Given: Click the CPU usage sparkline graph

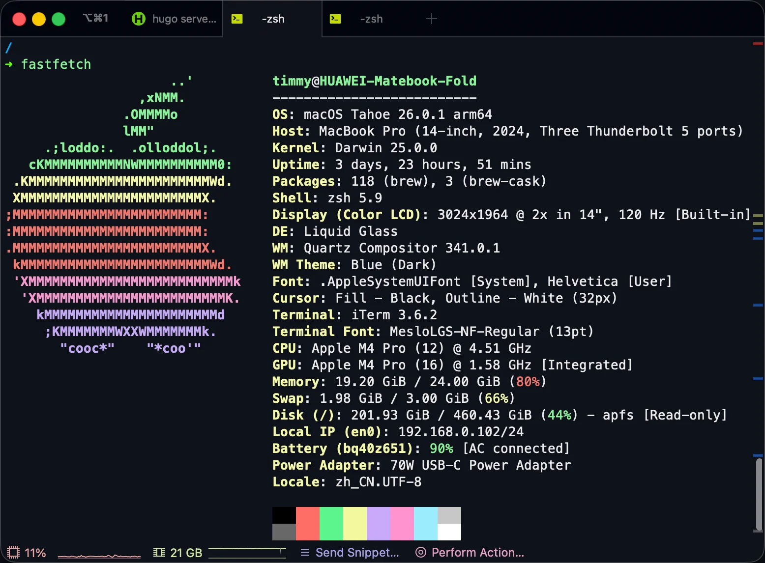Looking at the screenshot, I should point(99,555).
